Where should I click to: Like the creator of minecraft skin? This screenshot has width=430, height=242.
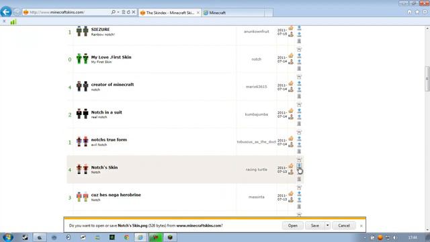coord(291,83)
